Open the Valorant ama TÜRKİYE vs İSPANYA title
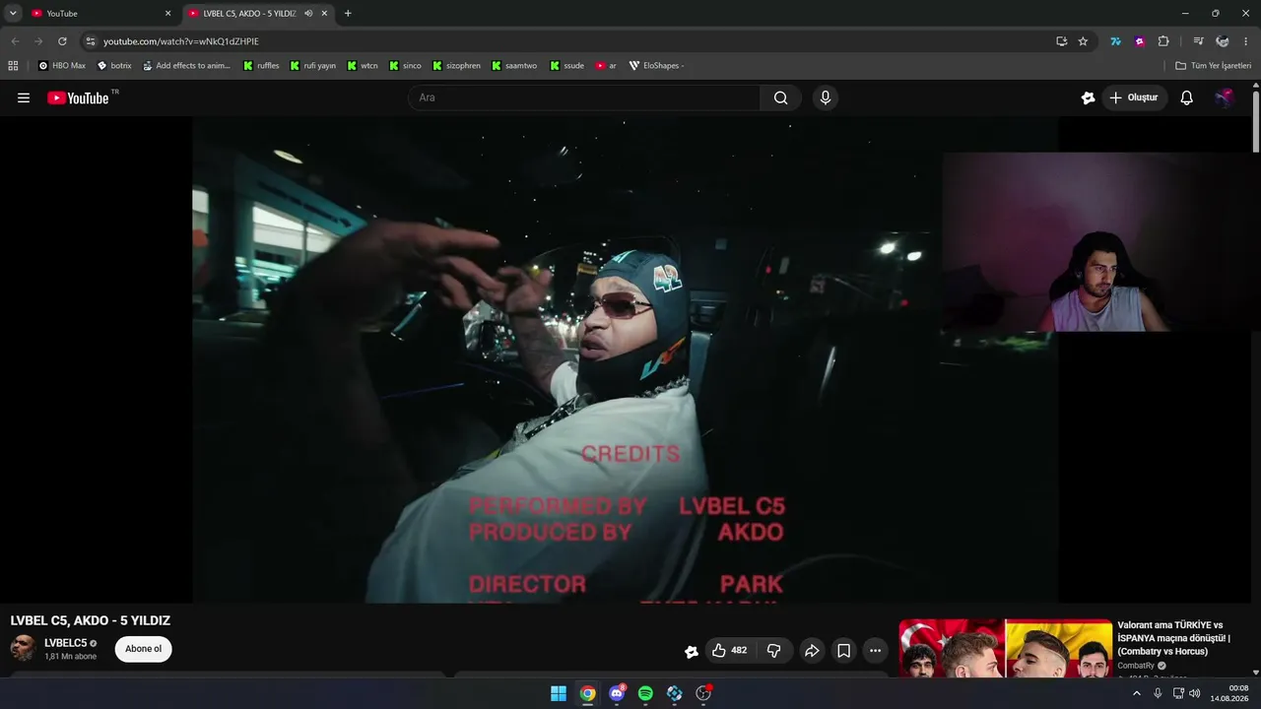The height and width of the screenshot is (709, 1261). 1174,638
